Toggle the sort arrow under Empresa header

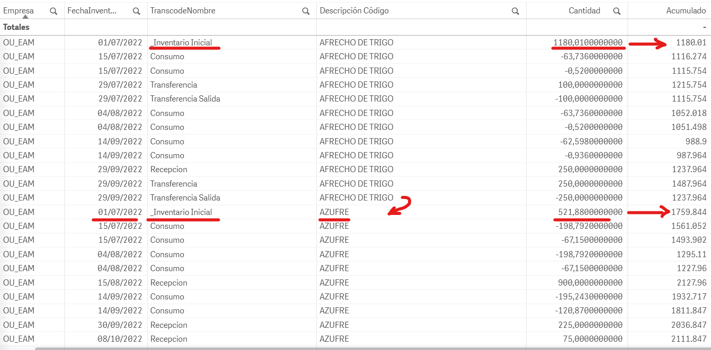25,17
